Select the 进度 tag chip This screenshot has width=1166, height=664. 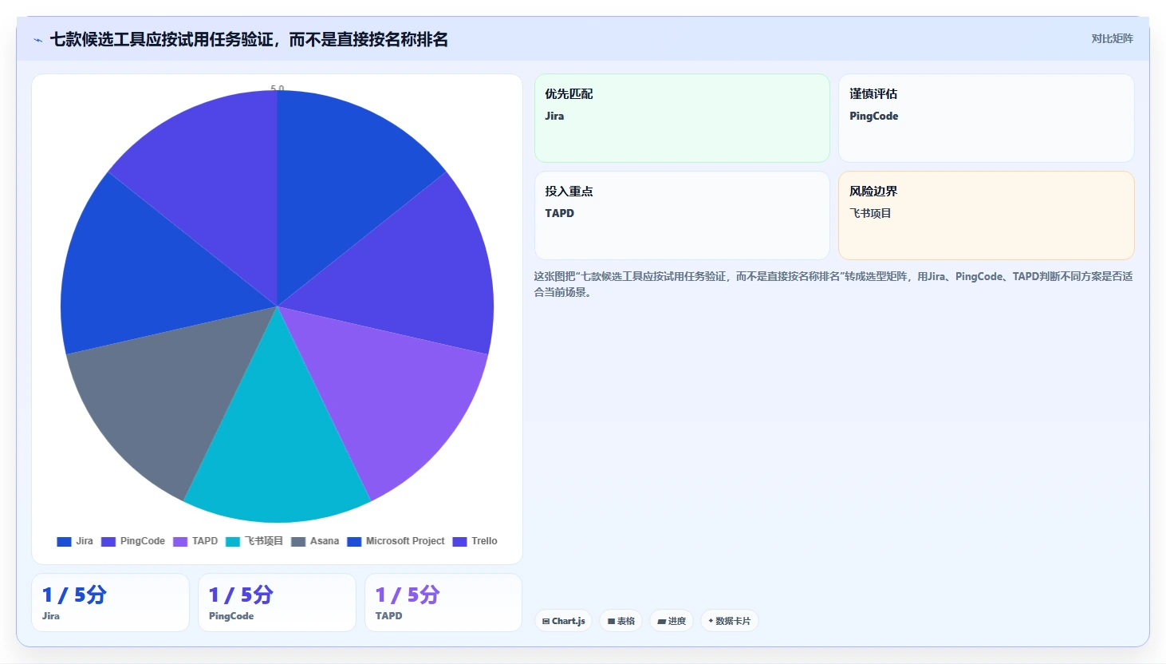click(x=672, y=621)
